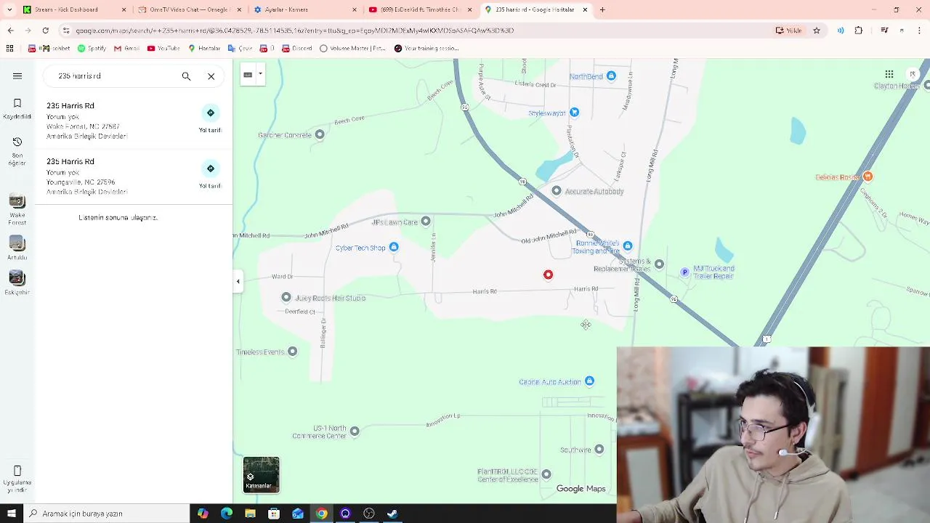Click the Stylesways marker
The image size is (930, 523).
pyautogui.click(x=575, y=112)
